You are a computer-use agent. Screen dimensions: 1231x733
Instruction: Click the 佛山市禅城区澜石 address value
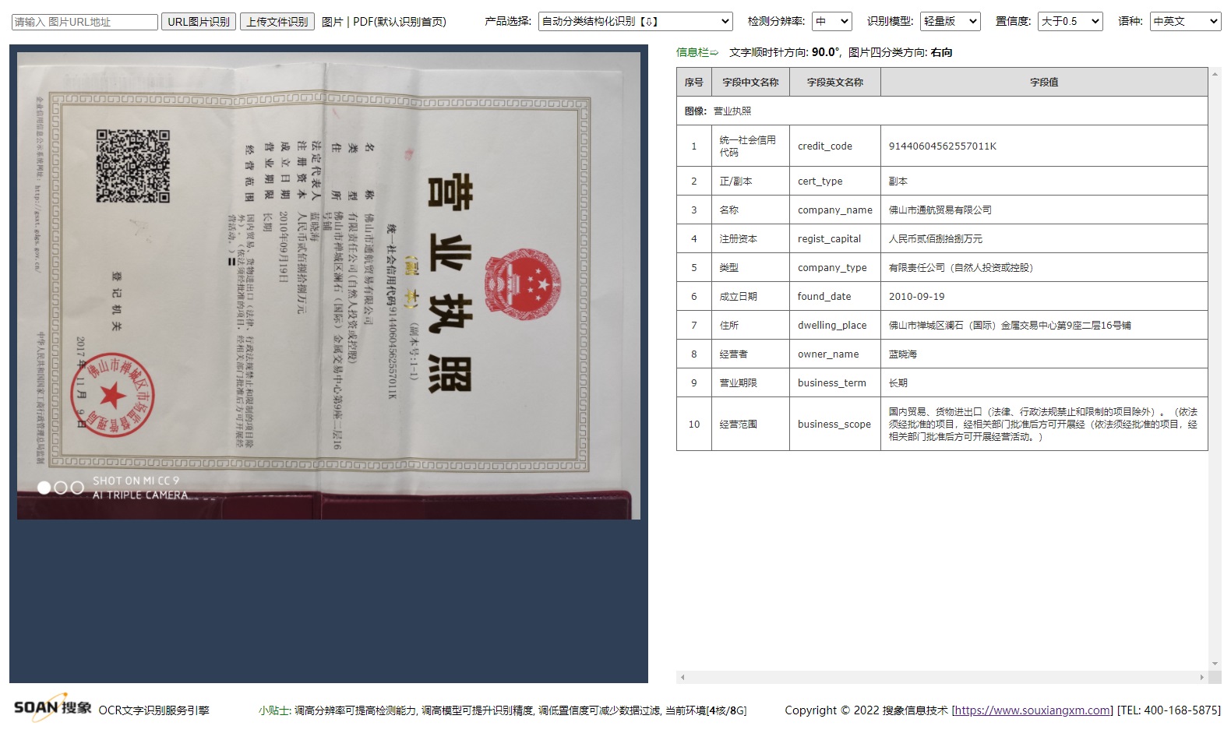(x=1010, y=326)
